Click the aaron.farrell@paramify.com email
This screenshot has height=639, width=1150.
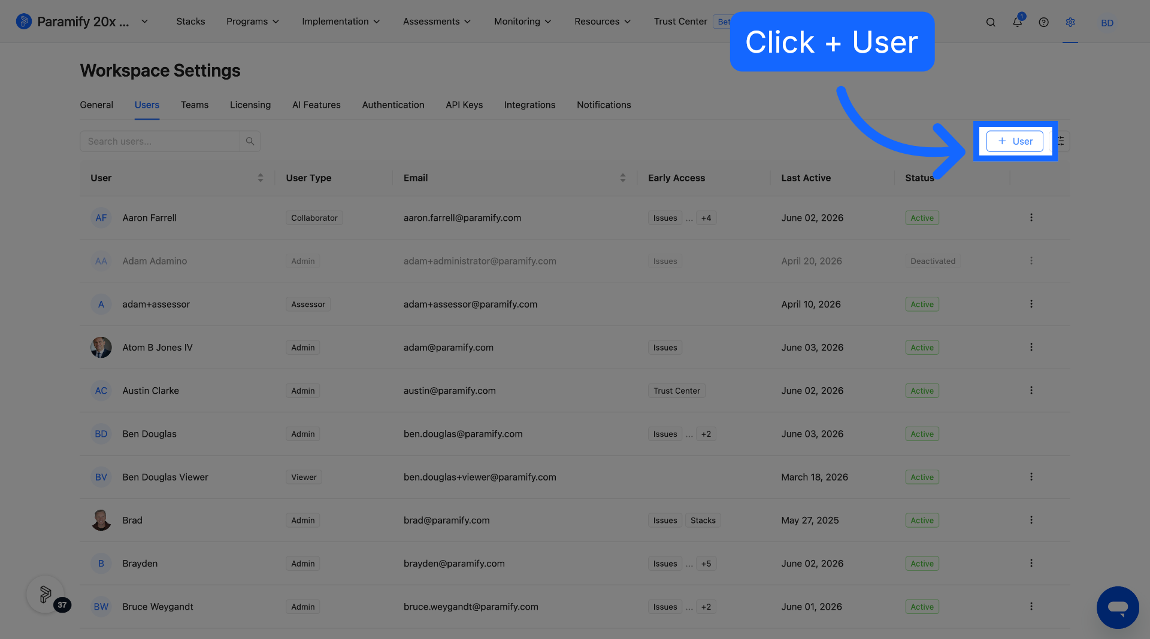pos(462,218)
